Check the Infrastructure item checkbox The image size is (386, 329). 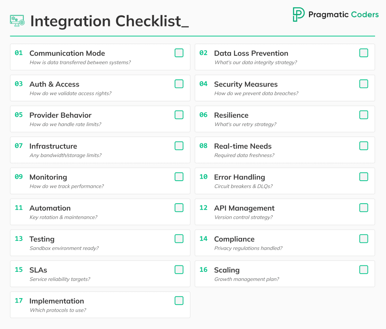pos(179,146)
